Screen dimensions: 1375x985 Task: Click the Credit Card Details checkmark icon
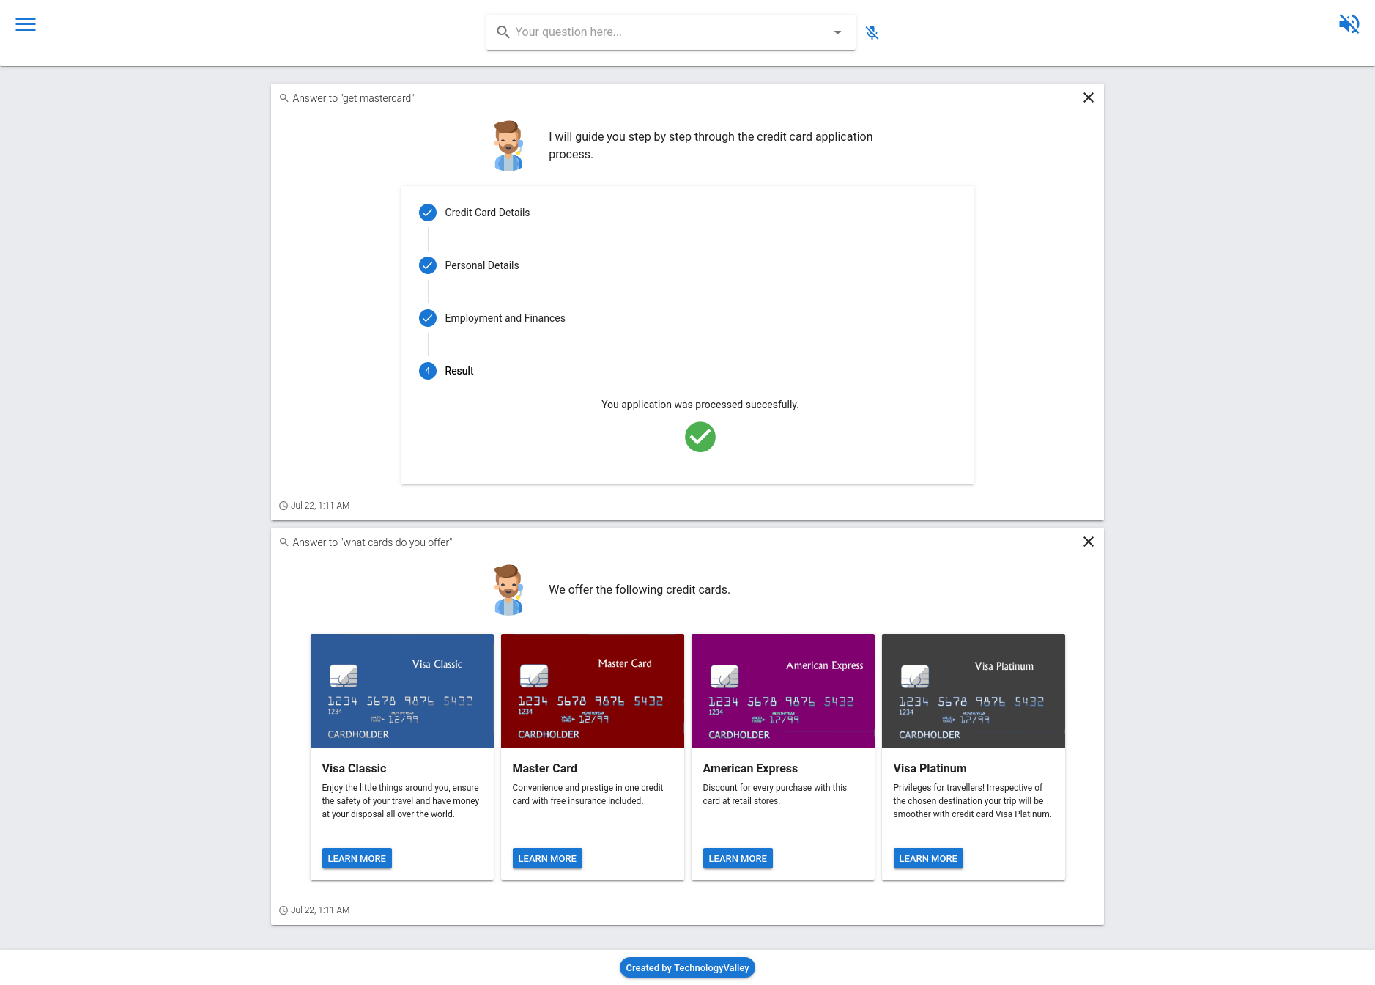click(x=428, y=213)
